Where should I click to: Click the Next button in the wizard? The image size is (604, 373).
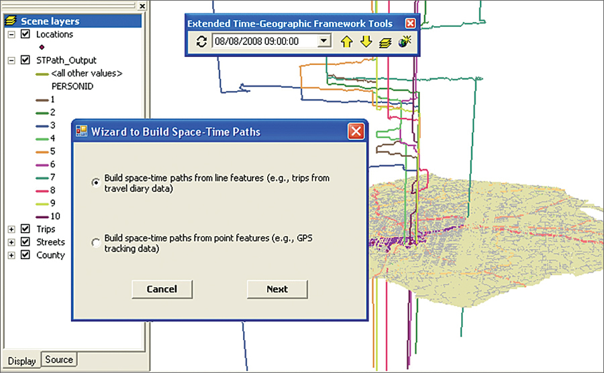point(277,289)
